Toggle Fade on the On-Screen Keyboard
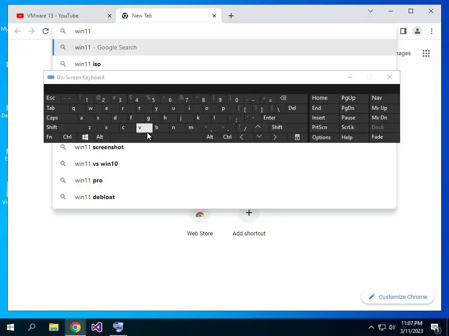 click(384, 137)
